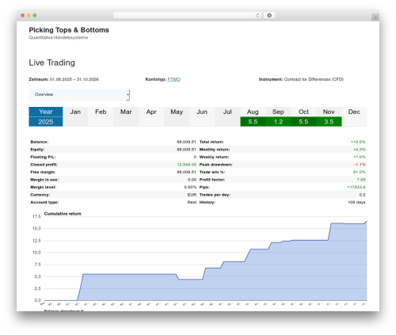The height and width of the screenshot is (335, 396).
Task: Click the Trades per day value 0.2
Action: (363, 195)
